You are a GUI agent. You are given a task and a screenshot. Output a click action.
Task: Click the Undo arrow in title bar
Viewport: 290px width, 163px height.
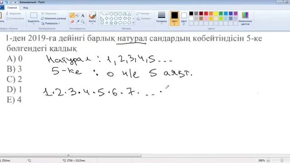6,2
